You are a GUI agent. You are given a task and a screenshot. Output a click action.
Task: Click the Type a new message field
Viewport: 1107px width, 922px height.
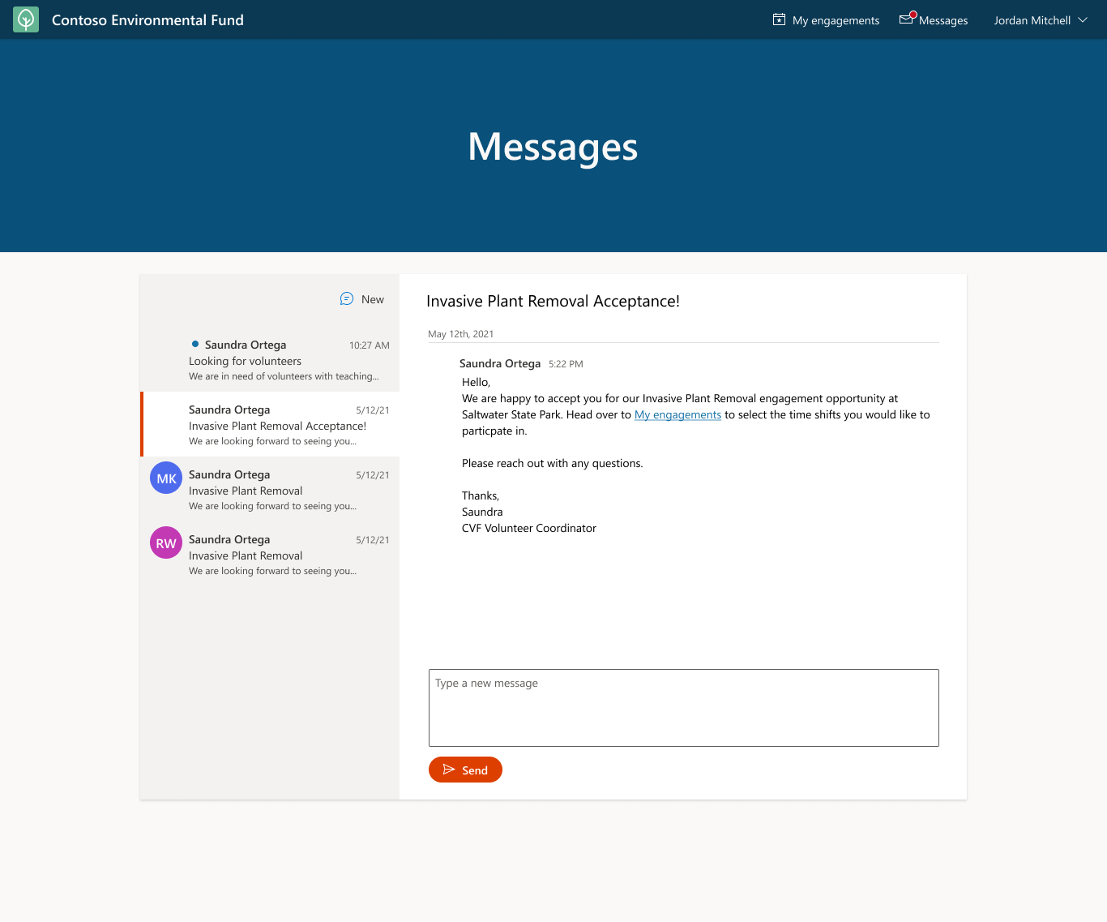(x=683, y=707)
